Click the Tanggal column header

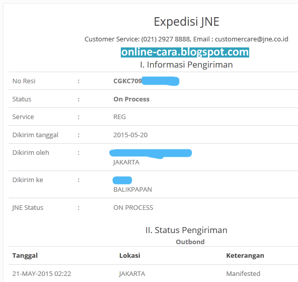(25, 256)
